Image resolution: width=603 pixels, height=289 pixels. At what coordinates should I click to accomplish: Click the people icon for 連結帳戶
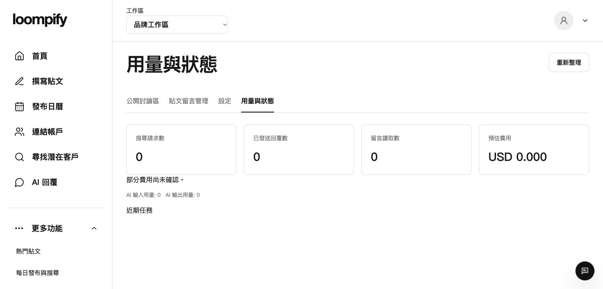click(19, 132)
